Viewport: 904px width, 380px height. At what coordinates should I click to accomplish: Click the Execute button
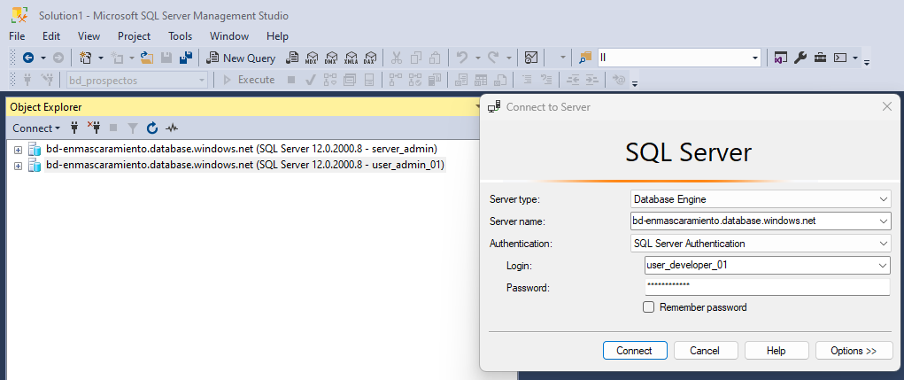point(249,80)
